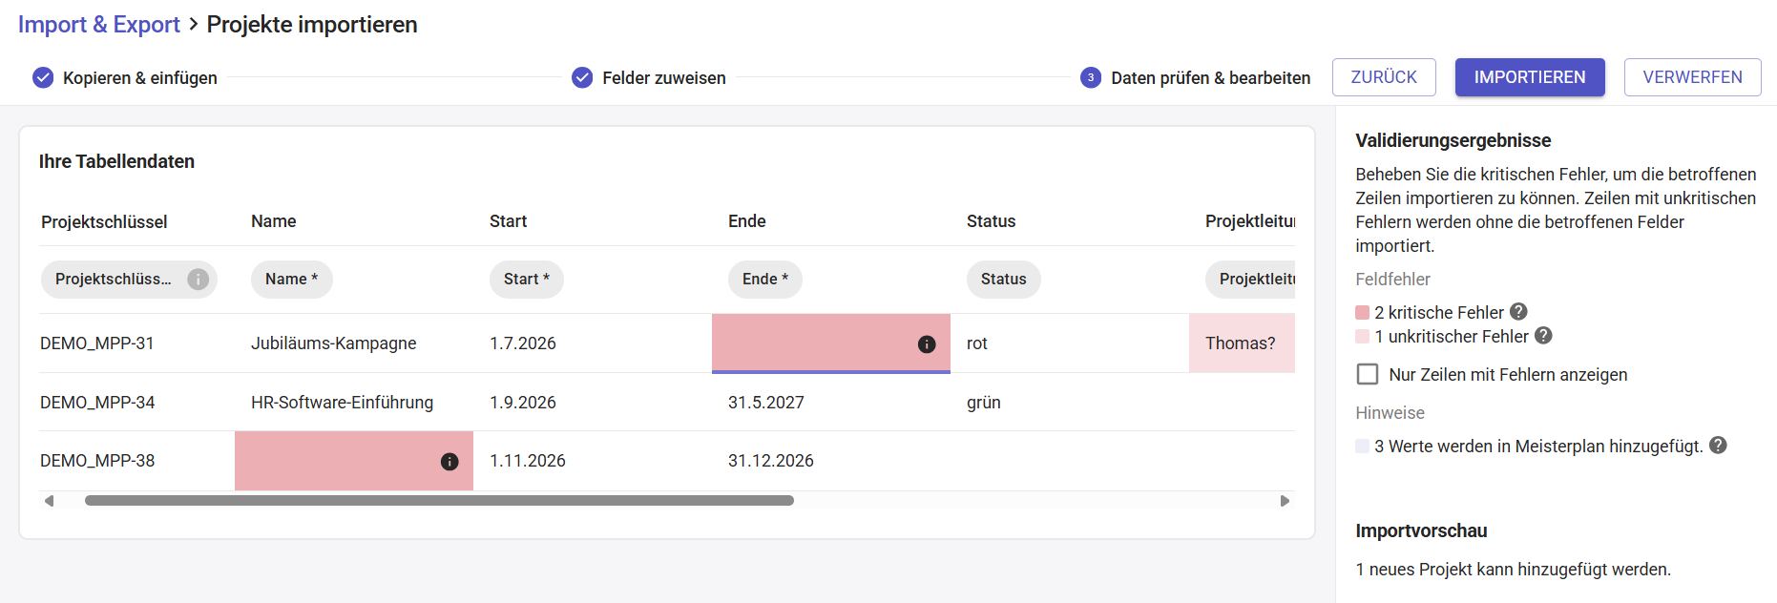Click the VERWERFEN button
Image resolution: width=1777 pixels, height=603 pixels.
pyautogui.click(x=1692, y=77)
